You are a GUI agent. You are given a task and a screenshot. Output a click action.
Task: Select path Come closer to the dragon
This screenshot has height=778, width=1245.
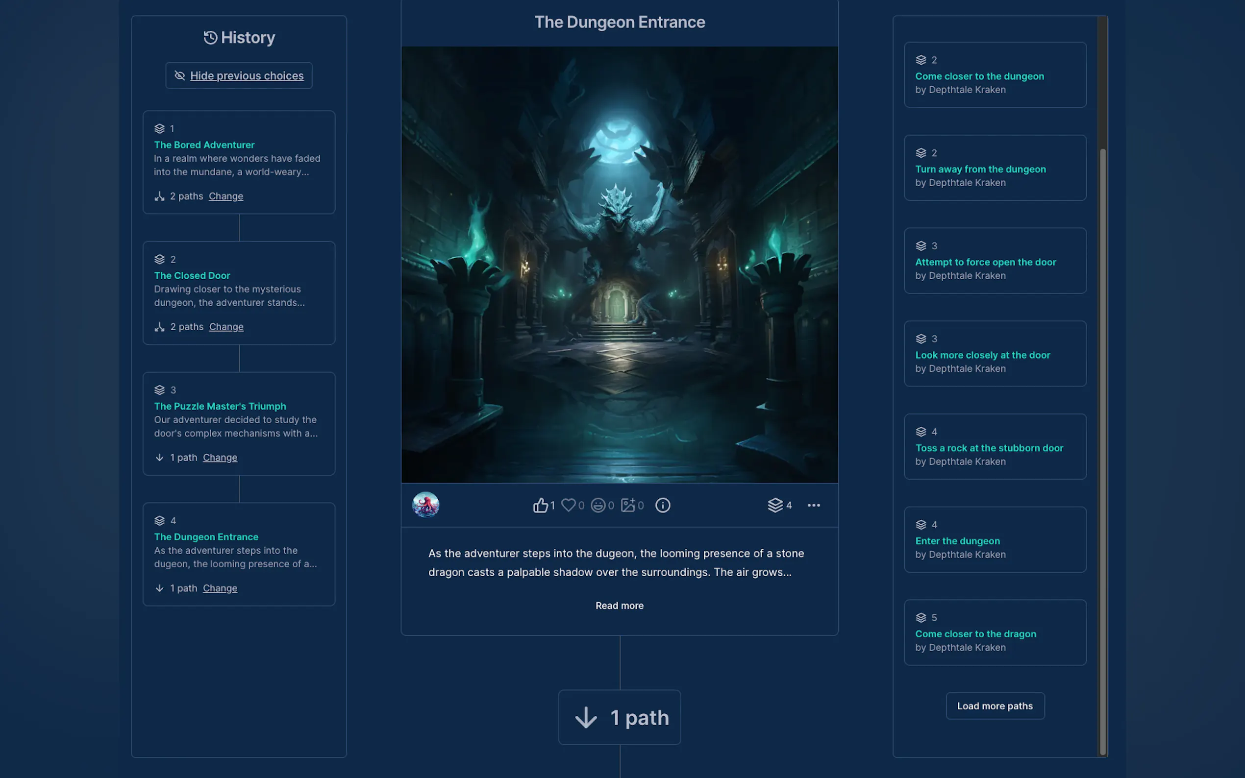[x=975, y=634]
